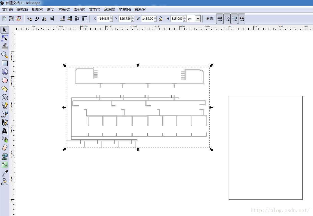313x216 pixels.
Task: Decrease the H height spinner value
Action: tap(185, 20)
